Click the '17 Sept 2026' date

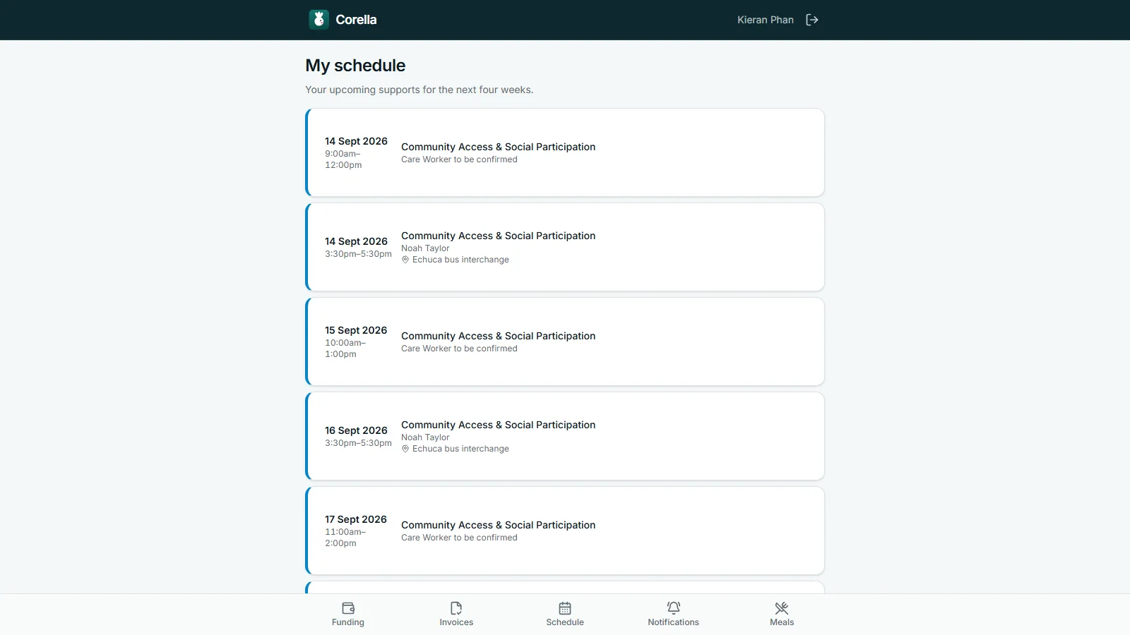click(356, 519)
